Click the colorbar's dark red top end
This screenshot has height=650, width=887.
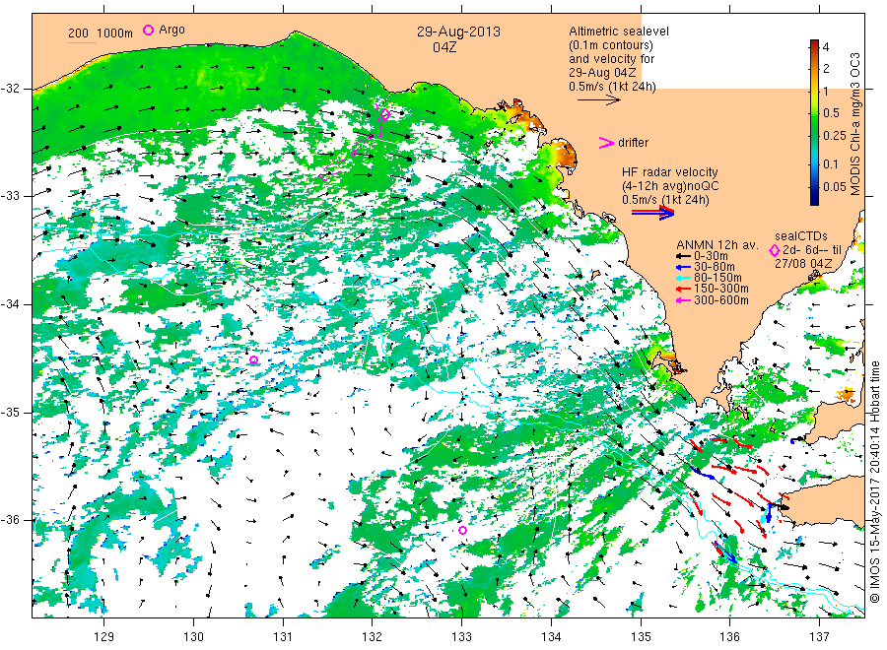pyautogui.click(x=814, y=43)
